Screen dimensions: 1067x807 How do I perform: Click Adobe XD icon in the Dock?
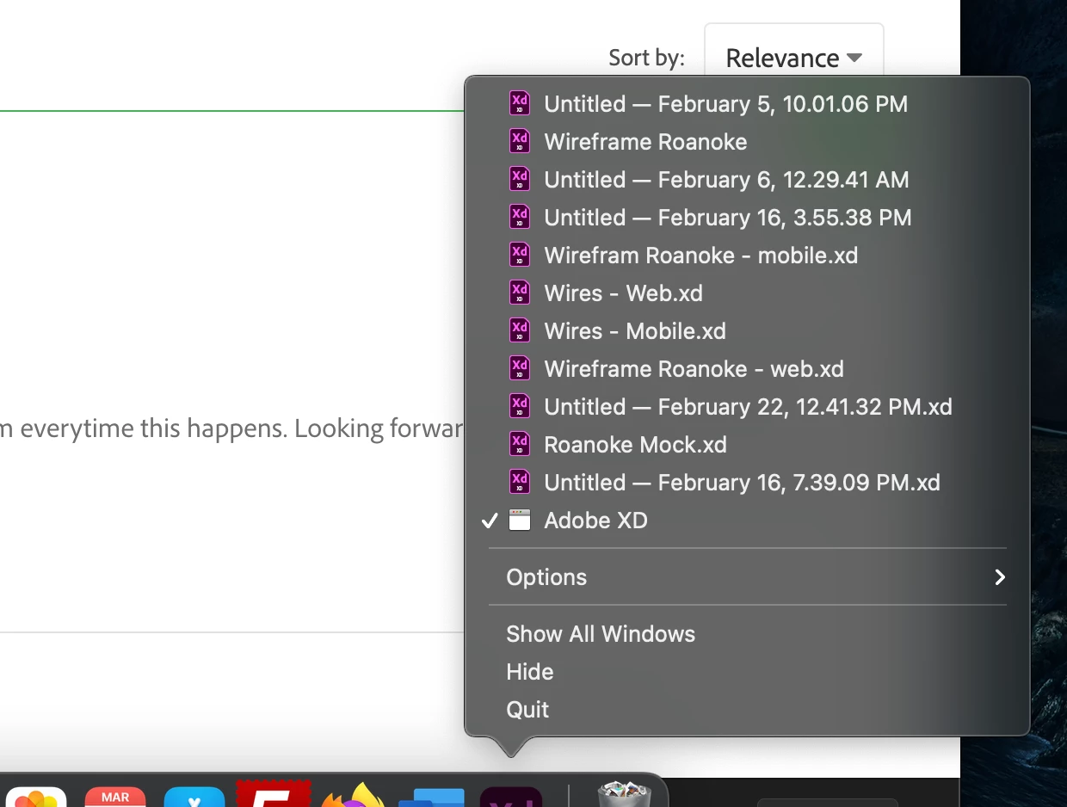pyautogui.click(x=511, y=797)
